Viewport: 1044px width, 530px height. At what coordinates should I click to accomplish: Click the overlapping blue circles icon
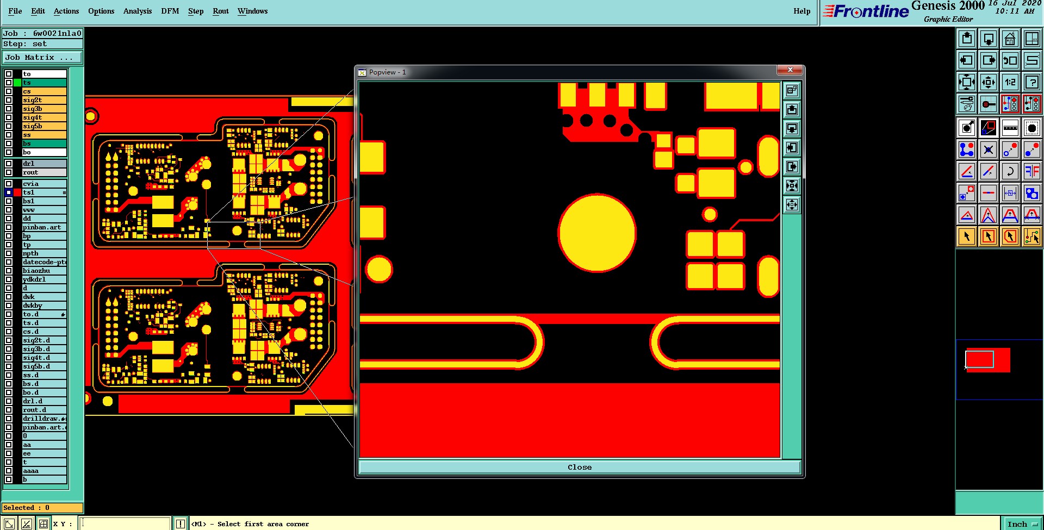click(x=1031, y=193)
